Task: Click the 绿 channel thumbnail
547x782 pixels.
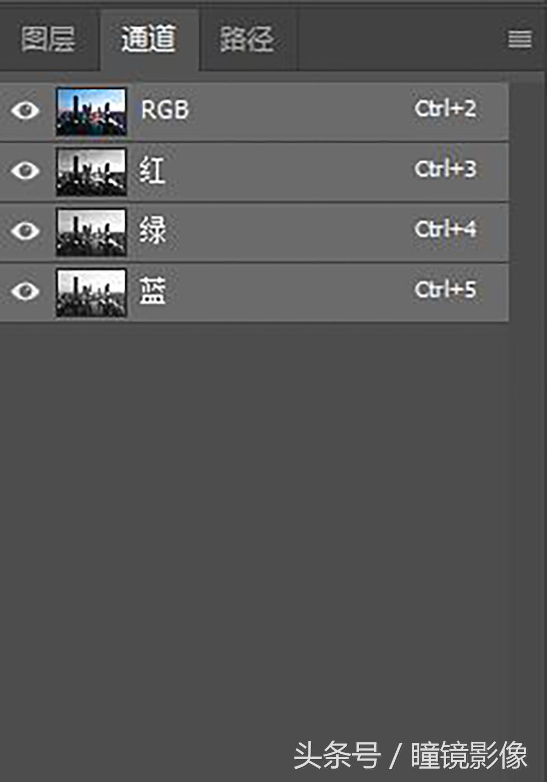Action: pyautogui.click(x=91, y=232)
